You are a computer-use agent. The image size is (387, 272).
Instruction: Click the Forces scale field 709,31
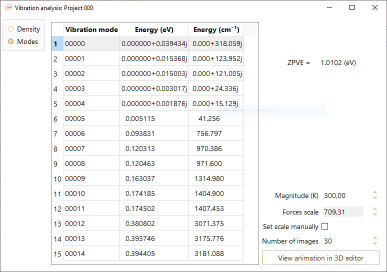click(x=343, y=212)
